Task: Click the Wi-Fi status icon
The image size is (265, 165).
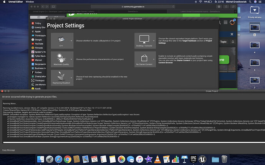Action: pos(200,2)
